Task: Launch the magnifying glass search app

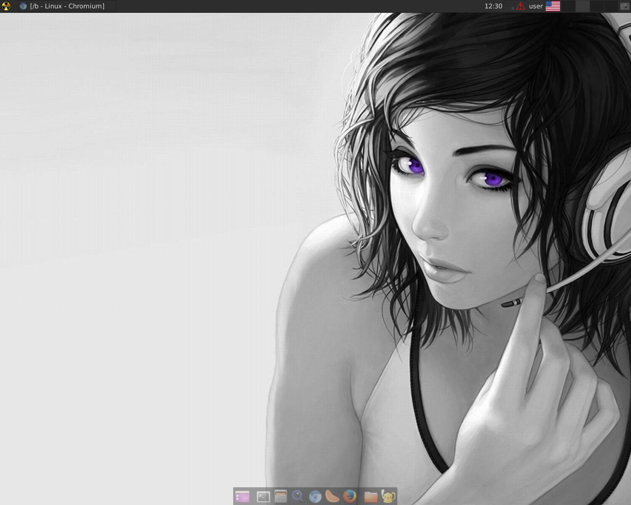Action: [x=298, y=496]
